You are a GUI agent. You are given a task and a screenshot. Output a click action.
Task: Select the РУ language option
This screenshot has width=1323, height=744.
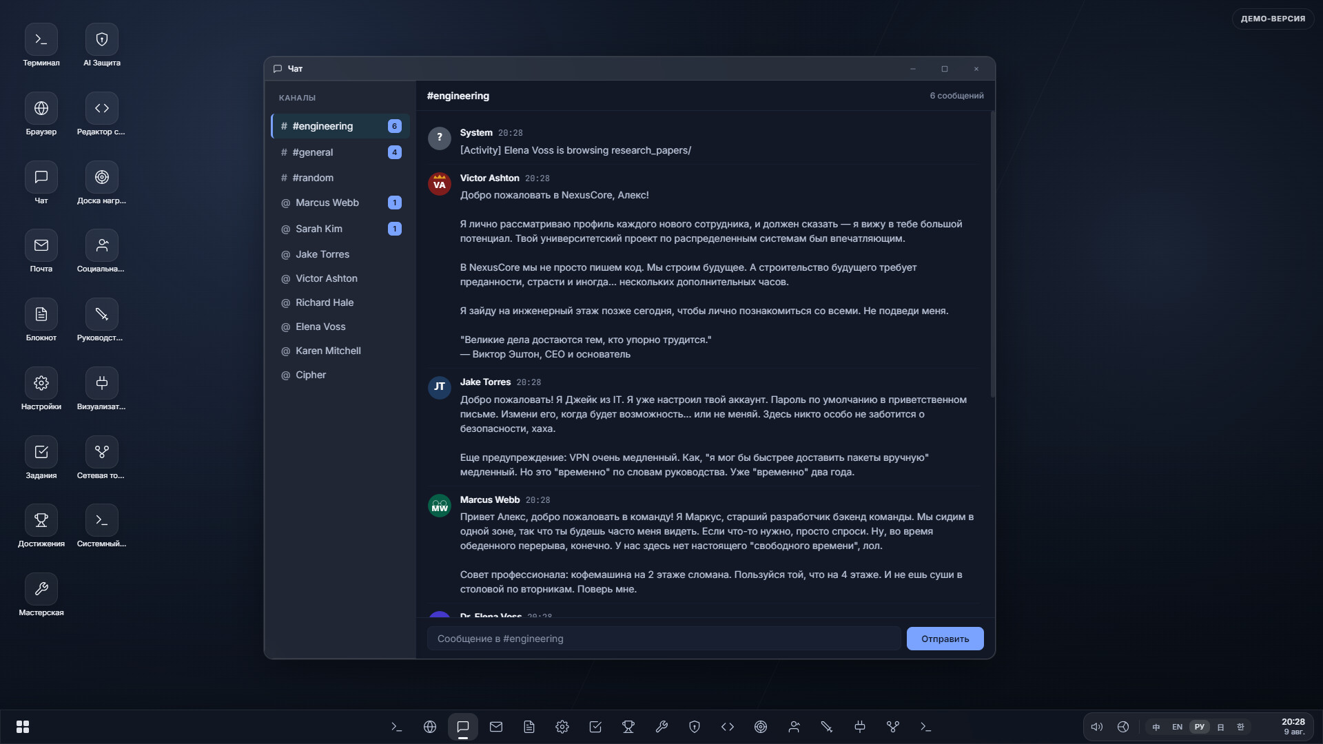click(x=1200, y=727)
